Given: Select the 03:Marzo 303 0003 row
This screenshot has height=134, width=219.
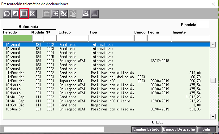Looking at the screenshot, I should tap(106, 93).
